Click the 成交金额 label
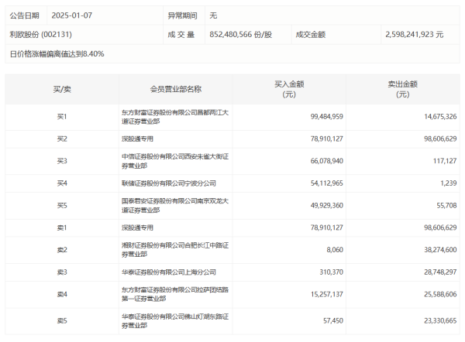 tap(311, 34)
